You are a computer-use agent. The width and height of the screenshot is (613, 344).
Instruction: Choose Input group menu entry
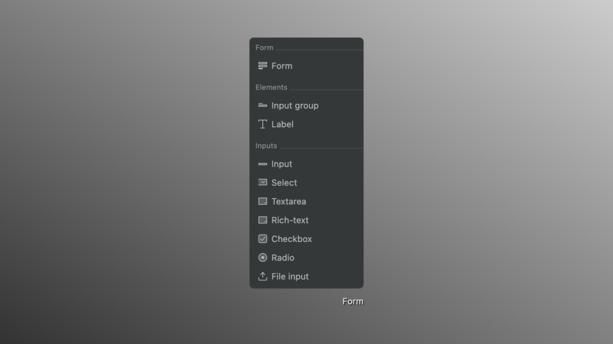pos(306,106)
